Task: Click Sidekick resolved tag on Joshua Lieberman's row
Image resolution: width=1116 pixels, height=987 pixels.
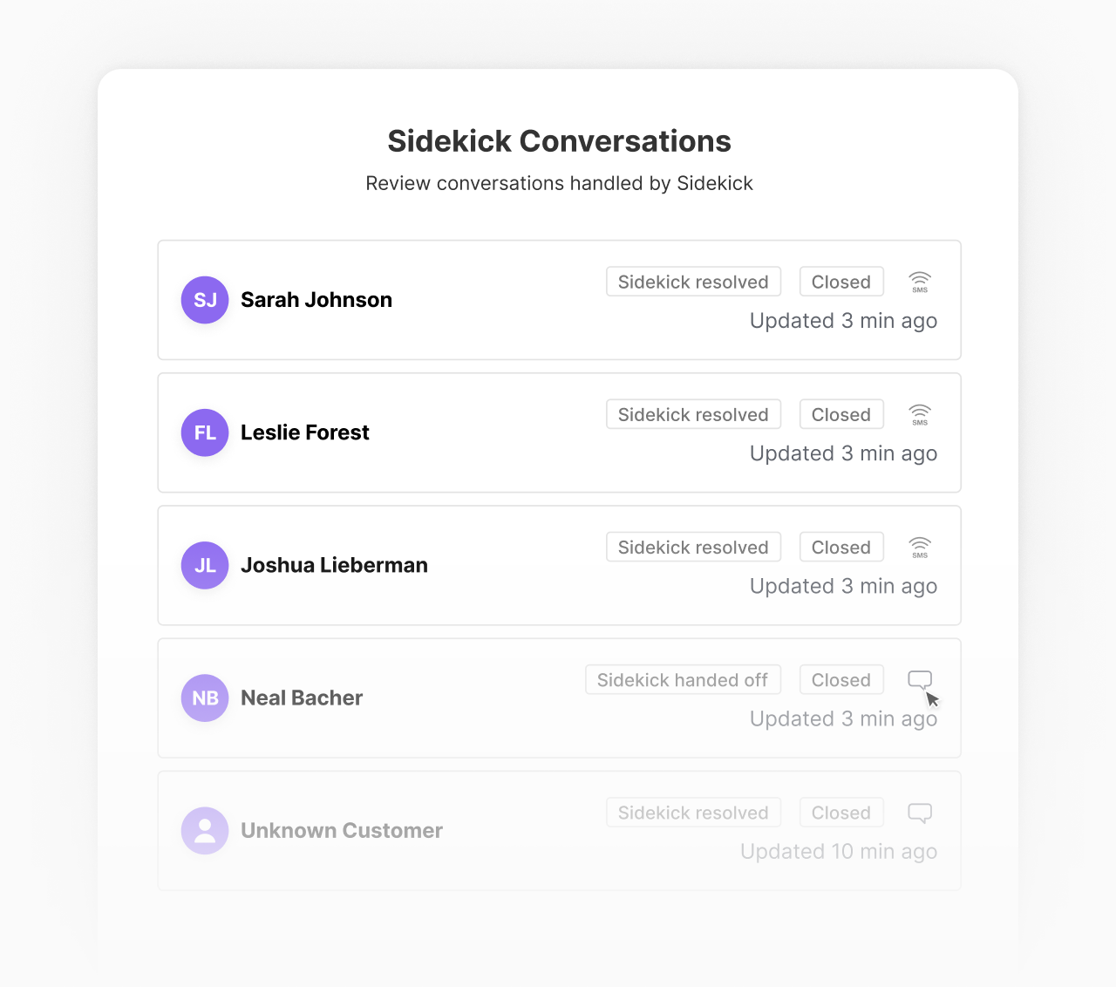Action: click(x=693, y=548)
